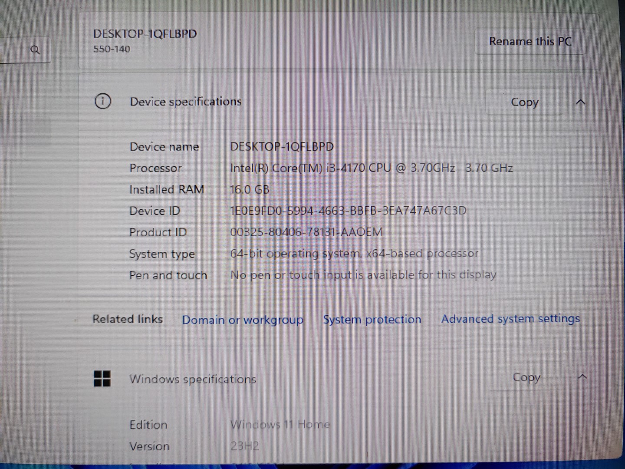Collapse the Device specifications section
Image resolution: width=625 pixels, height=469 pixels.
coord(581,102)
